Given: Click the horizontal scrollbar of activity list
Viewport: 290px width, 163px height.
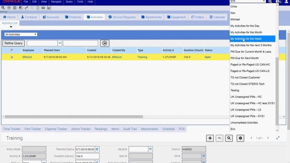Looking at the screenshot, I should pos(74,117).
